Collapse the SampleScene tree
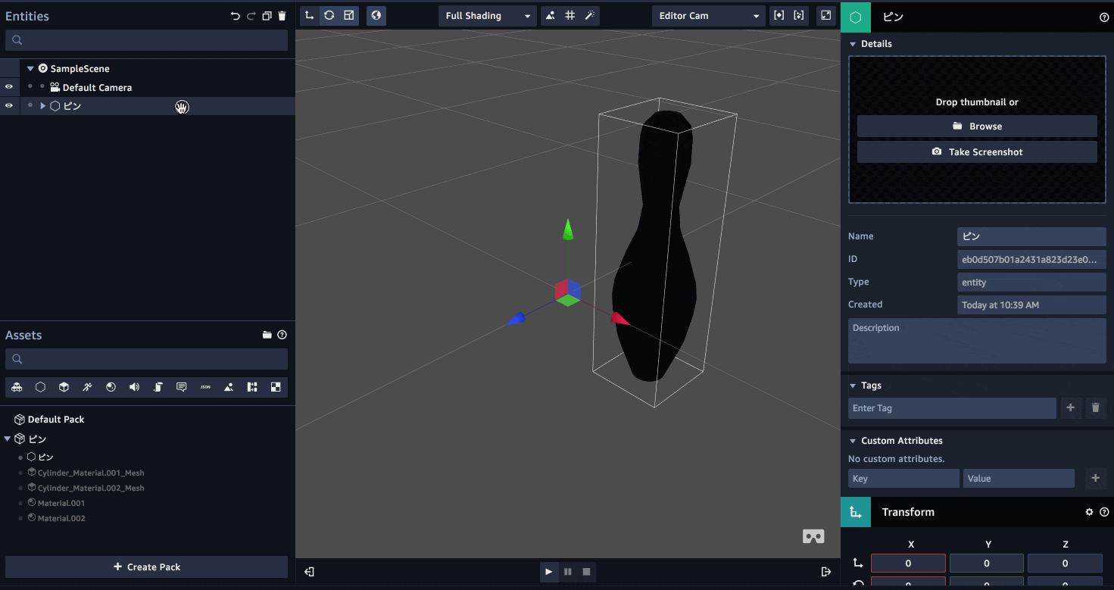Image resolution: width=1114 pixels, height=590 pixels. pos(30,68)
